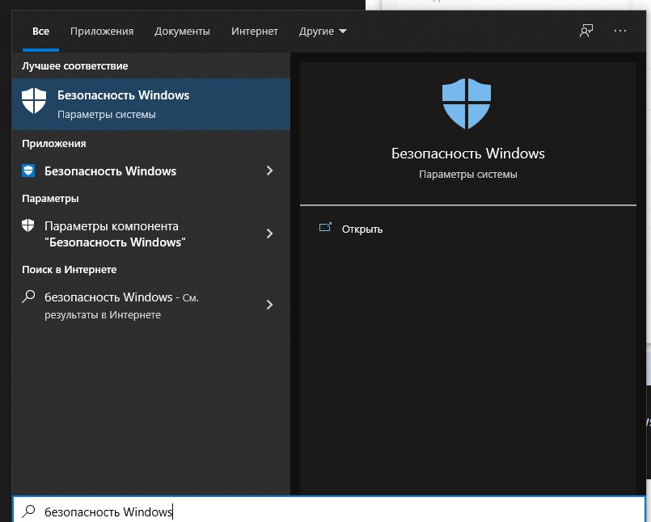Click the open icon next to Открыть
651x522 pixels.
point(325,228)
